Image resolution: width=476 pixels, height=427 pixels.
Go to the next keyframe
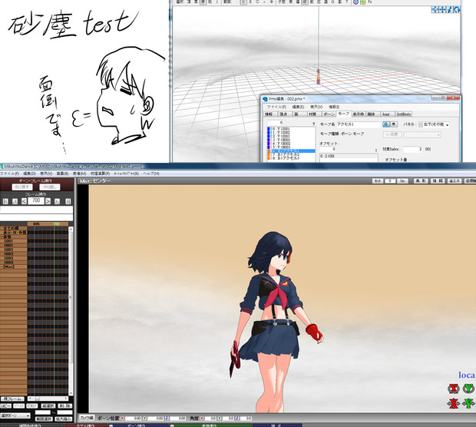pos(57,201)
